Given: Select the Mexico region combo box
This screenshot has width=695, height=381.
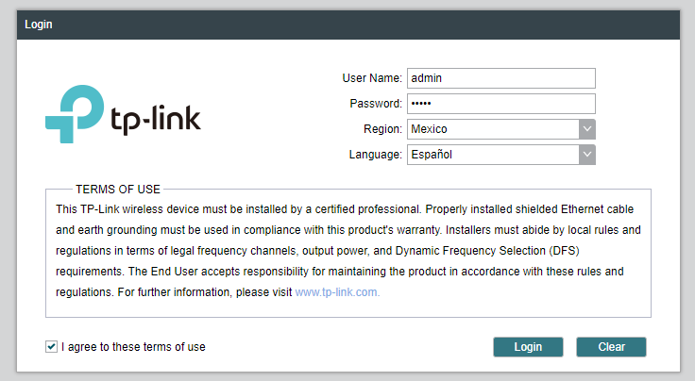Looking at the screenshot, I should pos(500,129).
